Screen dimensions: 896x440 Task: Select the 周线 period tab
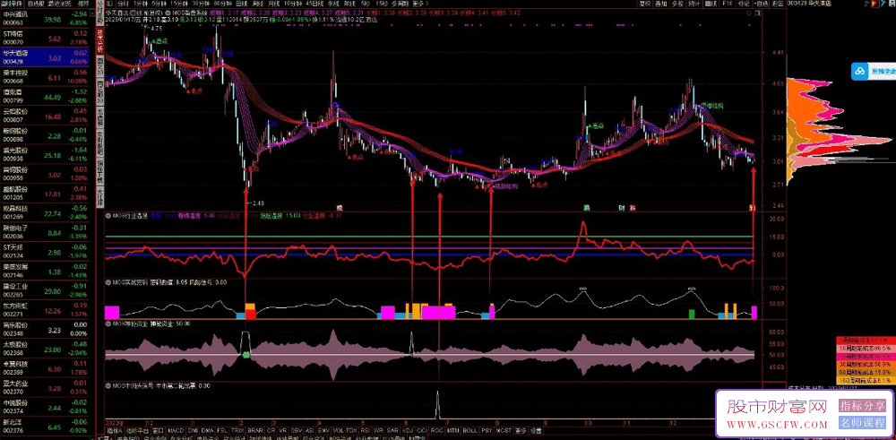[x=258, y=4]
